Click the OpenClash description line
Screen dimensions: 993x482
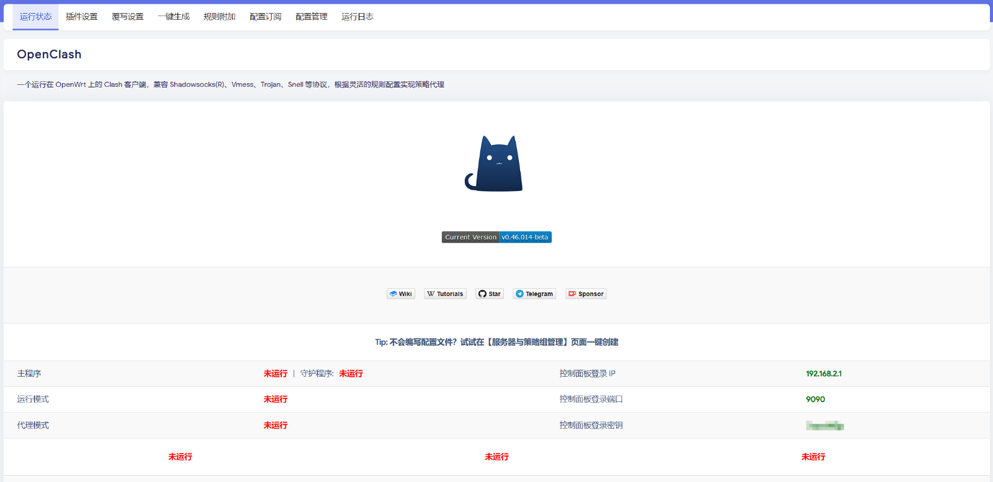coord(230,85)
